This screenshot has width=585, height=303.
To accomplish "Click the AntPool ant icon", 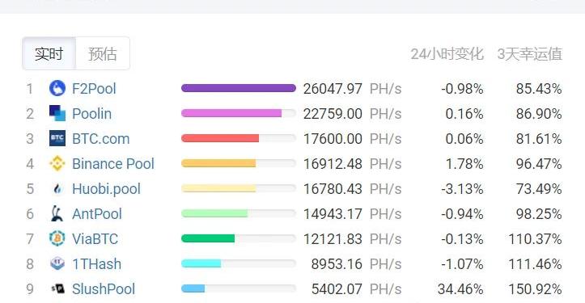I will tap(57, 213).
